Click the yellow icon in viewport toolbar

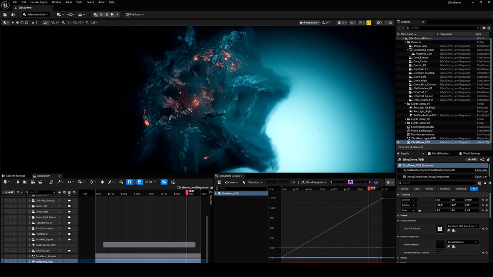[x=369, y=23]
